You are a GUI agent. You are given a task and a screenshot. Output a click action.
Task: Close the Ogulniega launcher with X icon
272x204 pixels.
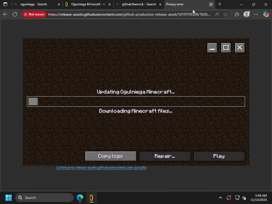[x=240, y=48]
